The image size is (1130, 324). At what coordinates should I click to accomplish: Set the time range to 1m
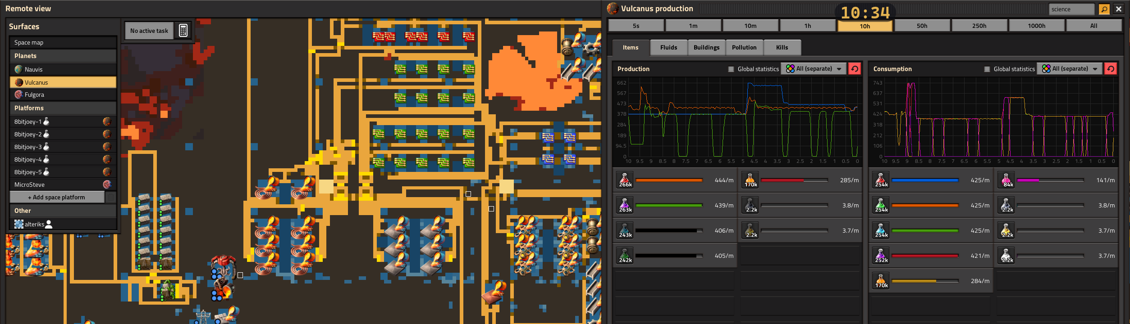693,26
